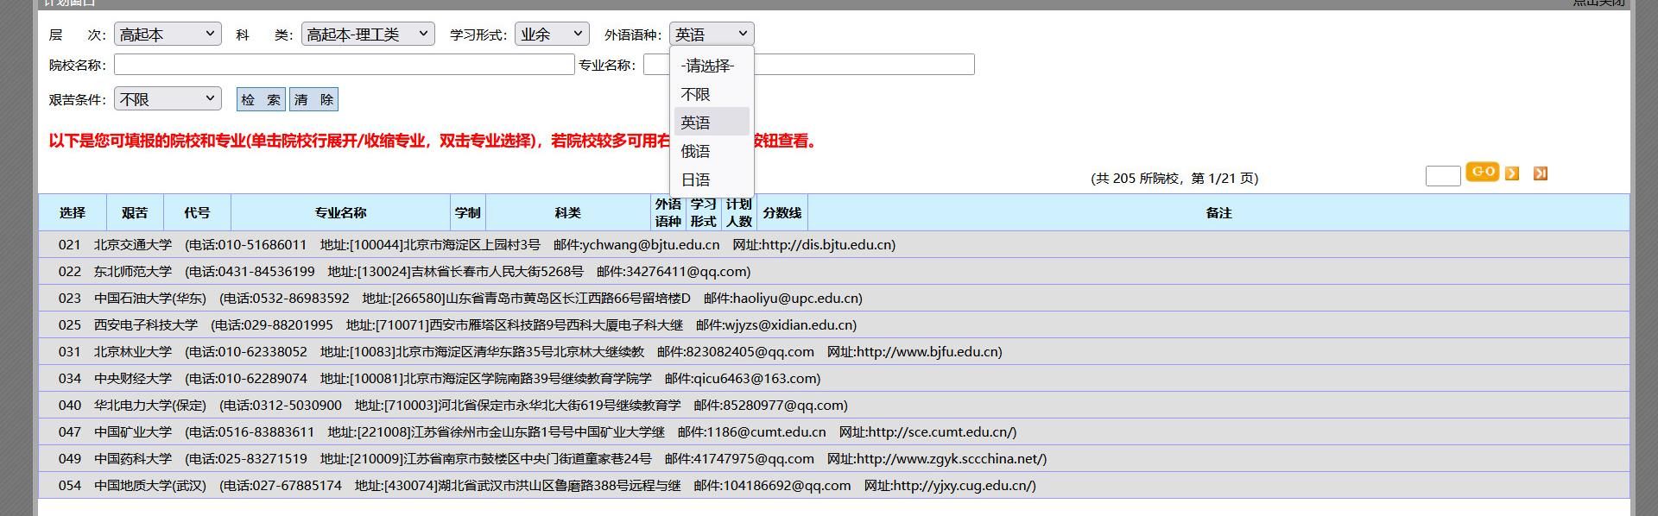The image size is (1658, 516).
Task: Expand row 040 华北电力大学(保定)
Action: (x=833, y=405)
